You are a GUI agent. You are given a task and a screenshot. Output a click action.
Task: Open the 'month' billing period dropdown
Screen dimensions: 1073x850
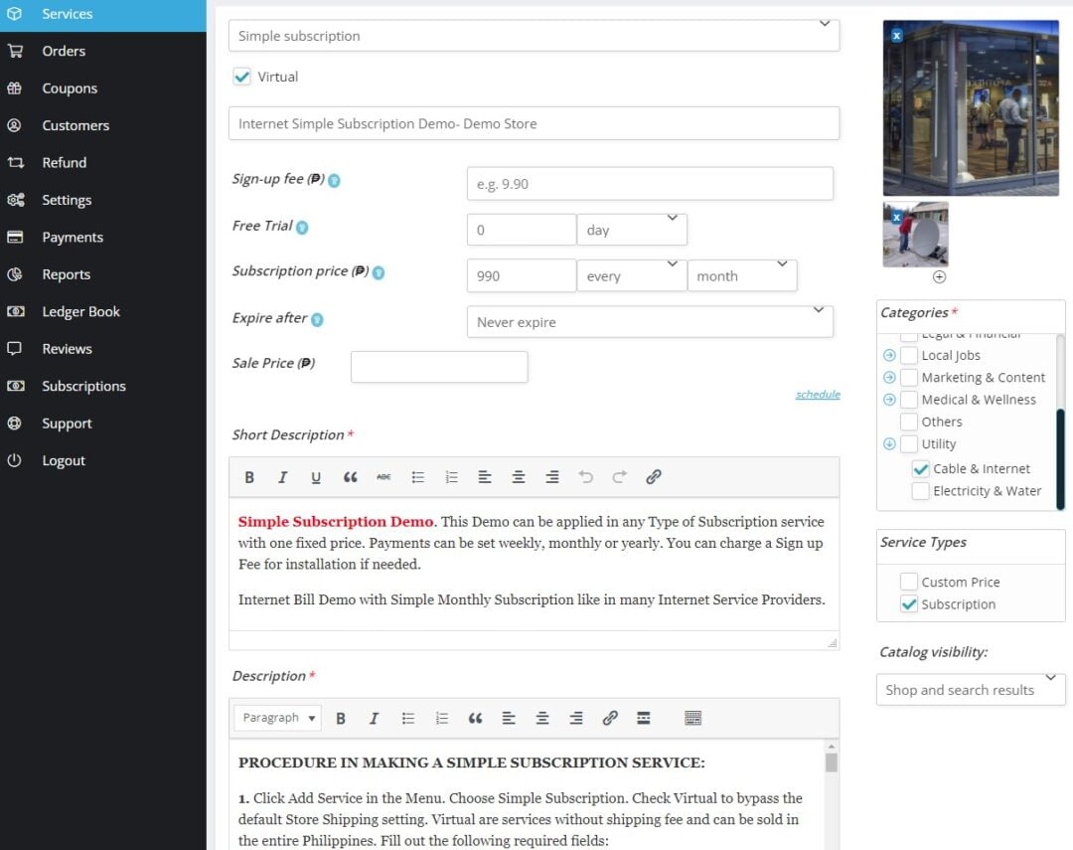coord(742,275)
